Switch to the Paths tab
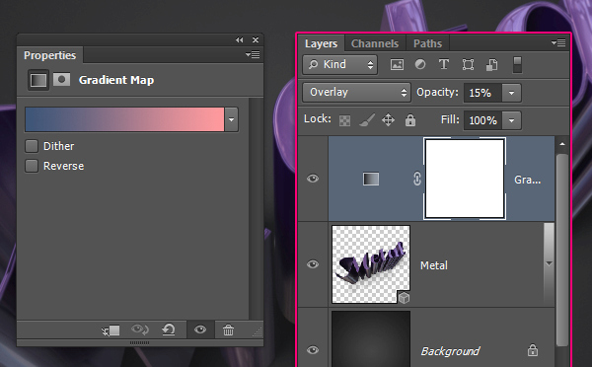The height and width of the screenshot is (367, 592). pyautogui.click(x=427, y=43)
